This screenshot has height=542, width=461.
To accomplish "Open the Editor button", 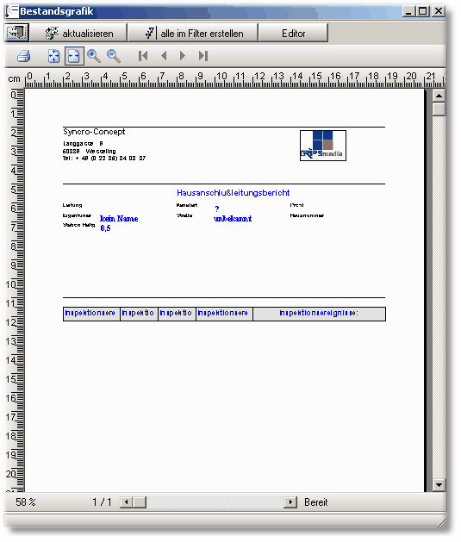I will (x=293, y=33).
